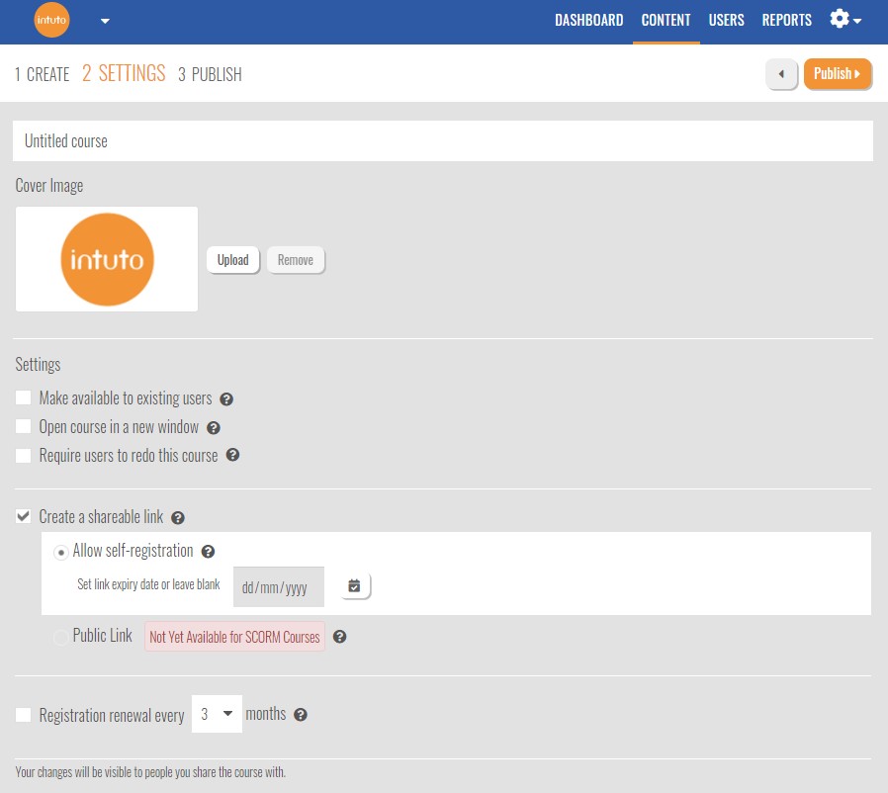Click the link expiry date input field

click(278, 587)
